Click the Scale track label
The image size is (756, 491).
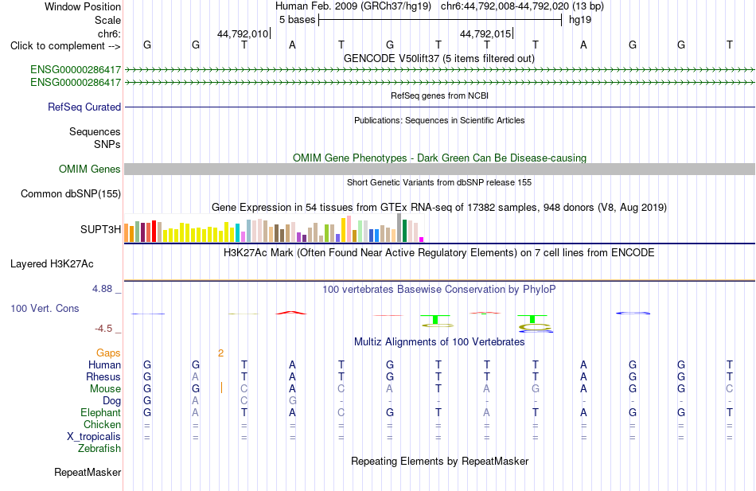click(x=107, y=20)
